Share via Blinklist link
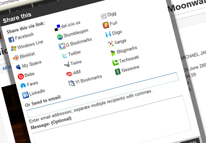 [27, 55]
